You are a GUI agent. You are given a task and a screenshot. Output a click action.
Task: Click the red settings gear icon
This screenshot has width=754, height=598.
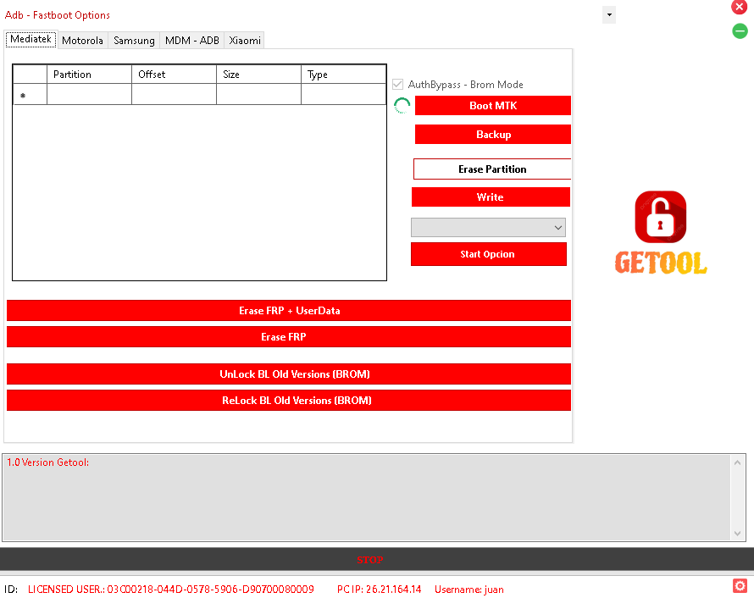click(x=740, y=585)
